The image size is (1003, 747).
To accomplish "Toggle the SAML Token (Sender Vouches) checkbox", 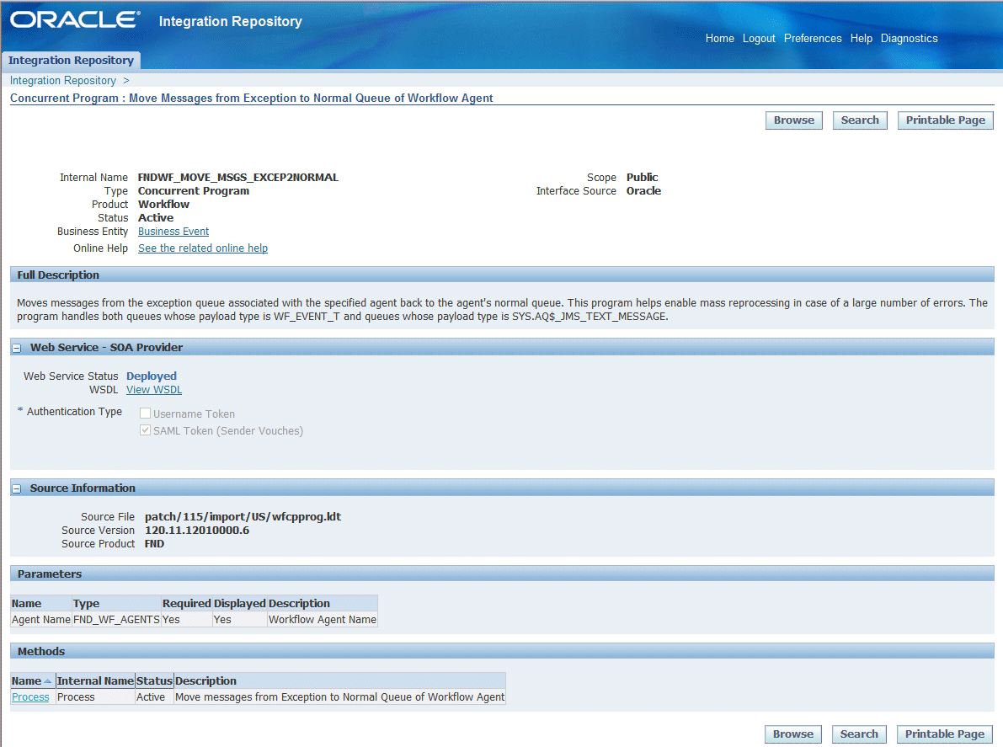I will (145, 430).
